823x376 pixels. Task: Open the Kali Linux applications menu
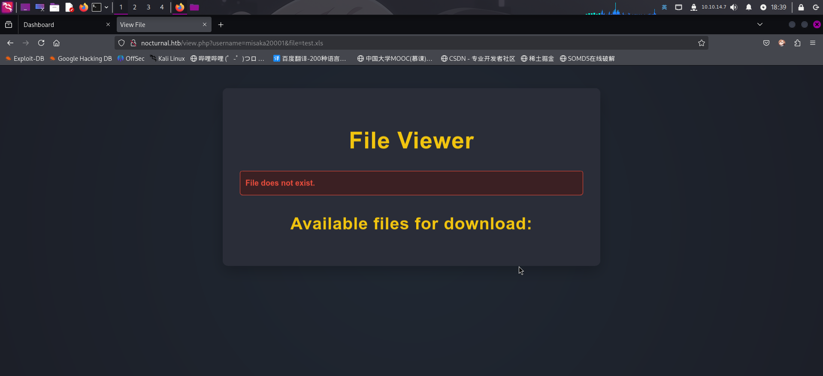click(7, 7)
